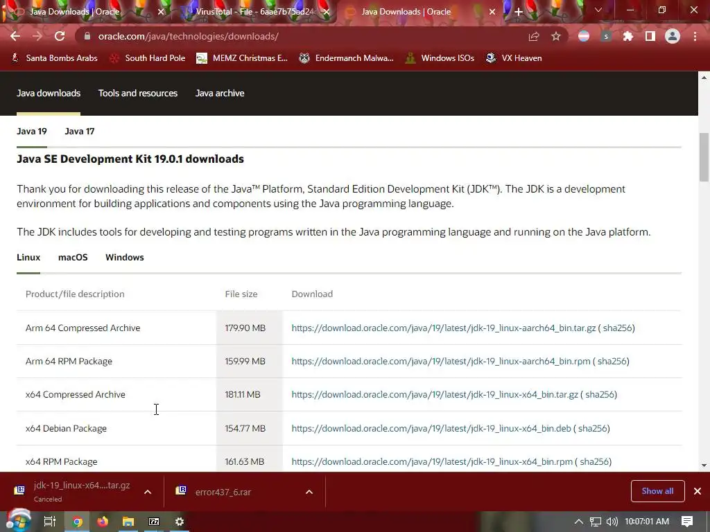Open VX Heaven bookmark

[x=514, y=58]
